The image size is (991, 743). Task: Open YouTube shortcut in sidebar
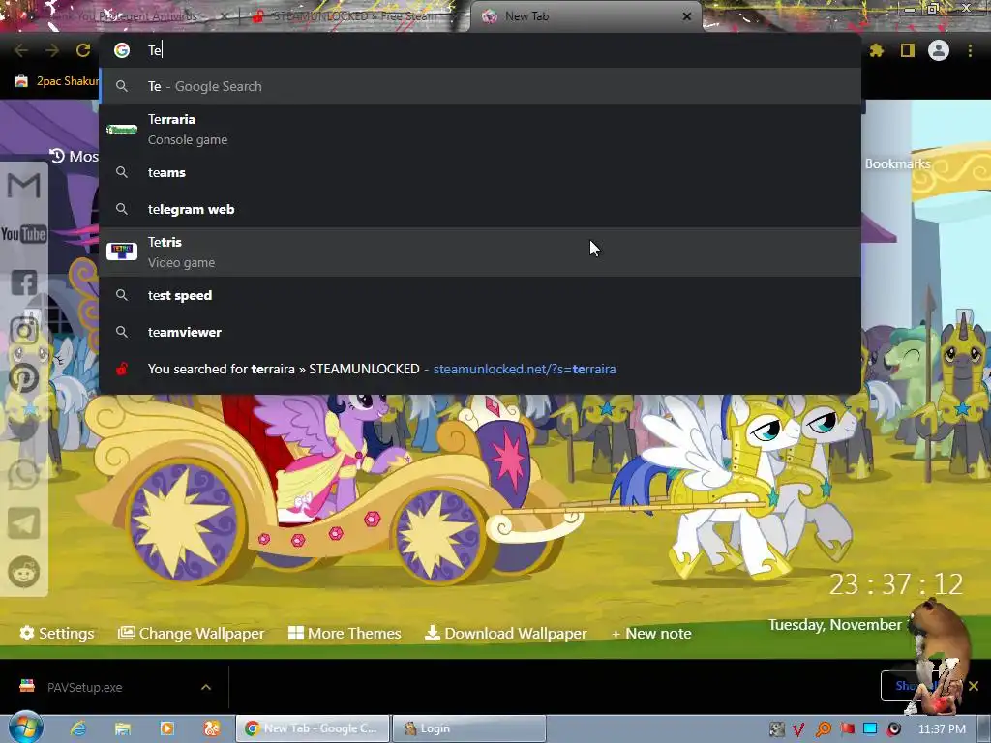24,234
